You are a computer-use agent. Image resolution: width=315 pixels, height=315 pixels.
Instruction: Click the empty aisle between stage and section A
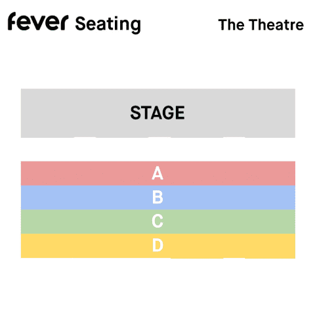click(x=158, y=150)
